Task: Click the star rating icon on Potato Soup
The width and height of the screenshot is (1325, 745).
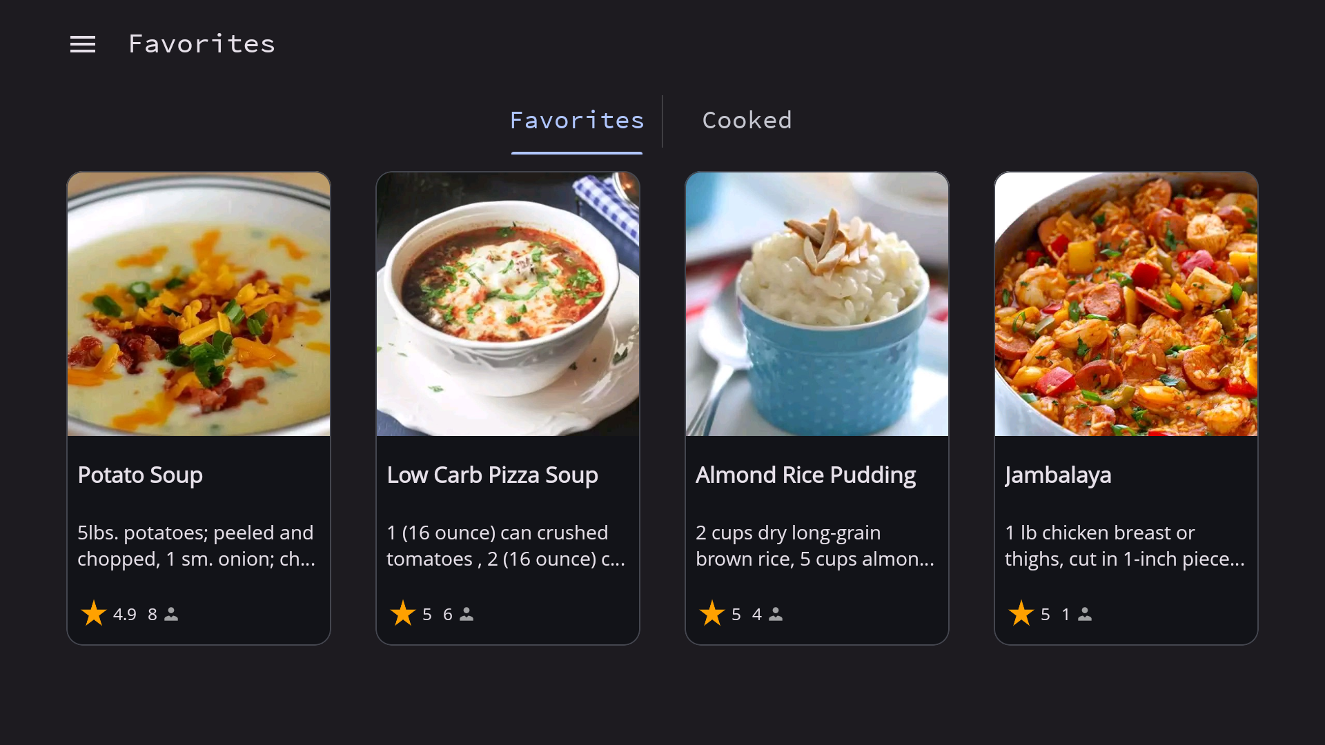Action: (x=93, y=613)
